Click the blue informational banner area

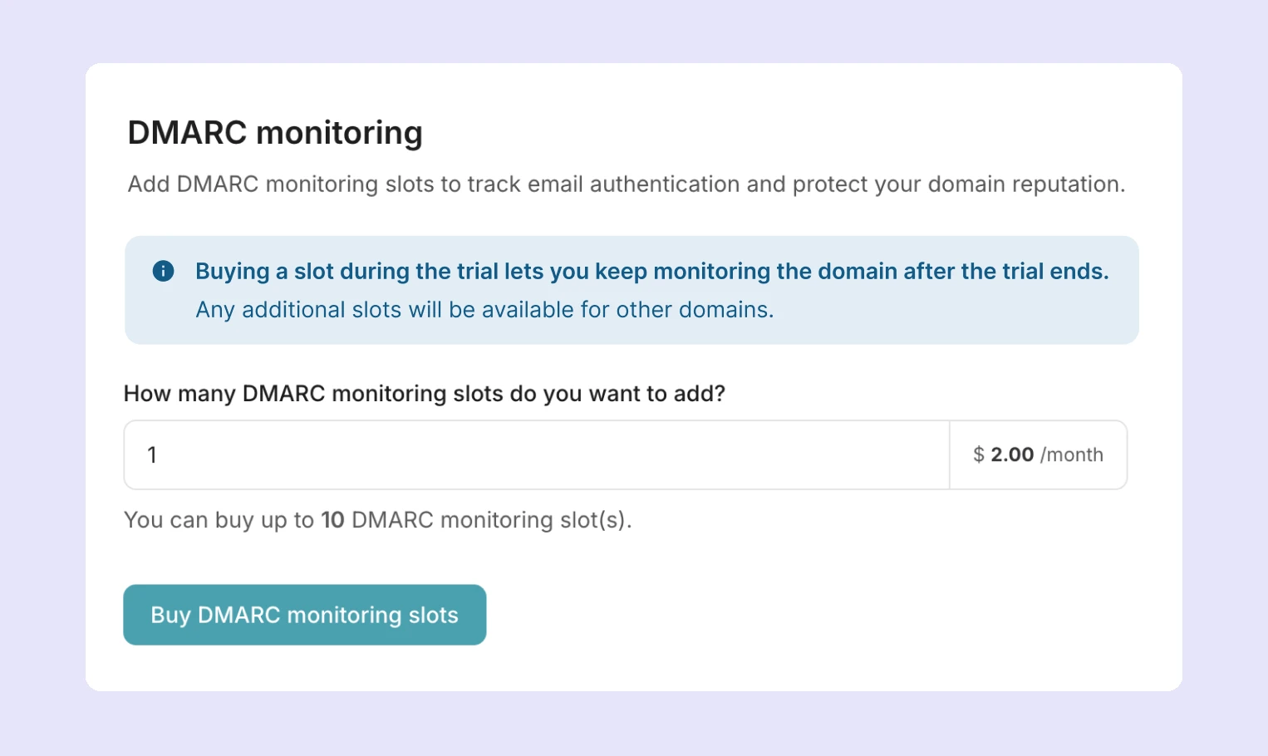pos(632,290)
